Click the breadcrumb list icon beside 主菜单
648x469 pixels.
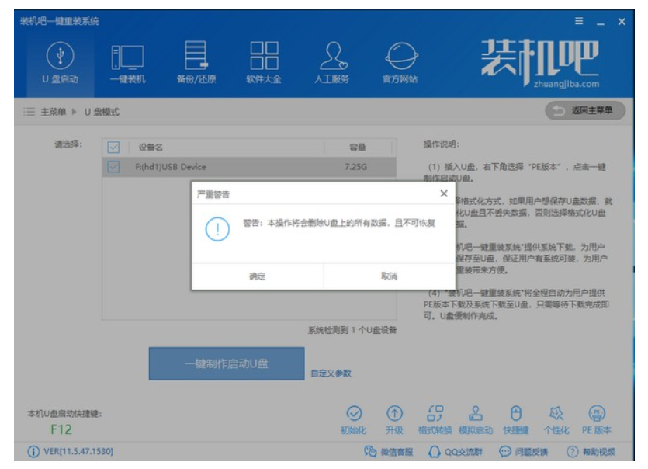click(29, 112)
